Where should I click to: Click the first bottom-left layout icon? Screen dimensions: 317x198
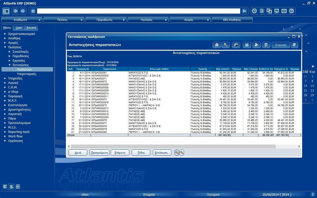5,187
